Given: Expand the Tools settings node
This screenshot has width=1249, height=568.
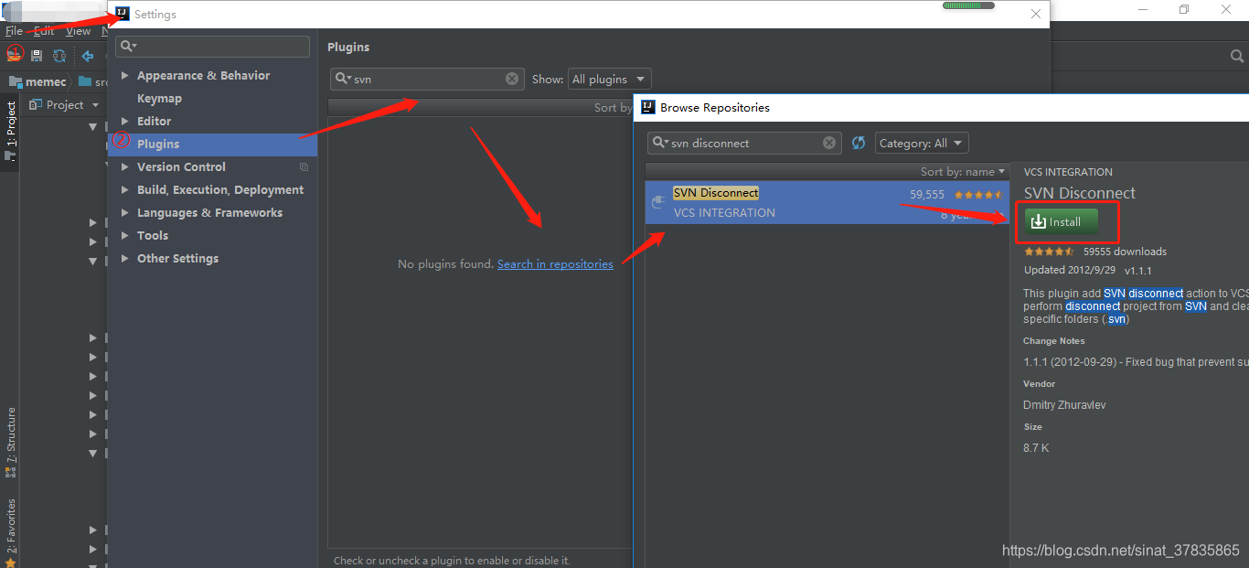Looking at the screenshot, I should pyautogui.click(x=125, y=235).
